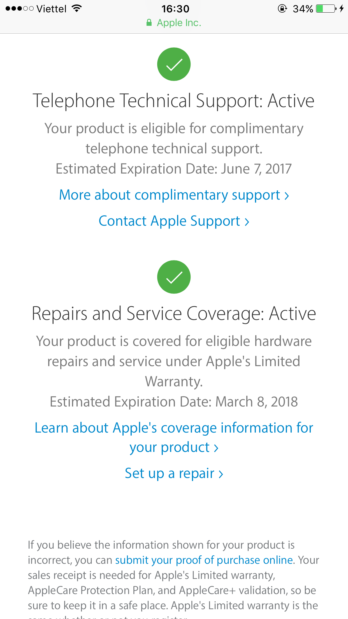Viewport: 348px width, 619px height.
Task: Tap the Set up a repair link
Action: (x=174, y=473)
